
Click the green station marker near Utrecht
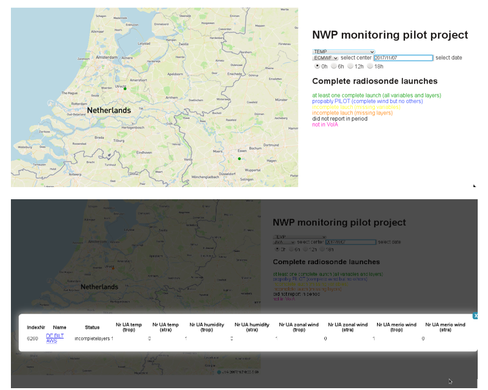click(x=125, y=89)
